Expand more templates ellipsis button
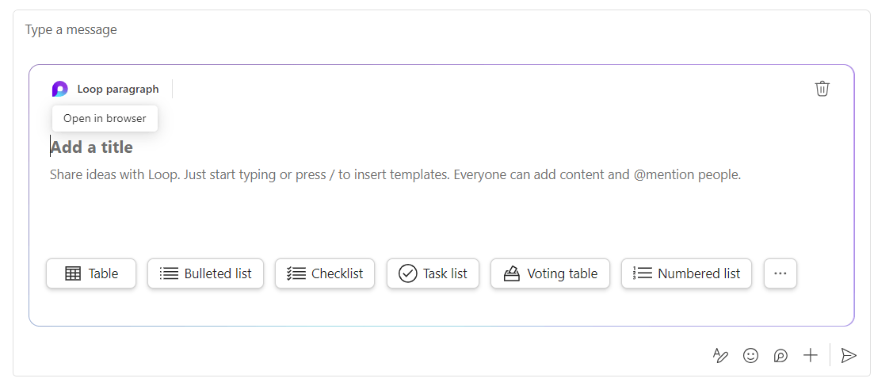893x386 pixels. pyautogui.click(x=780, y=273)
